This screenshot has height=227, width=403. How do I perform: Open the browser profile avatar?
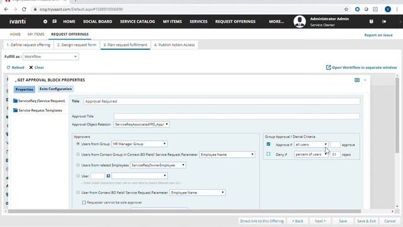(x=388, y=9)
